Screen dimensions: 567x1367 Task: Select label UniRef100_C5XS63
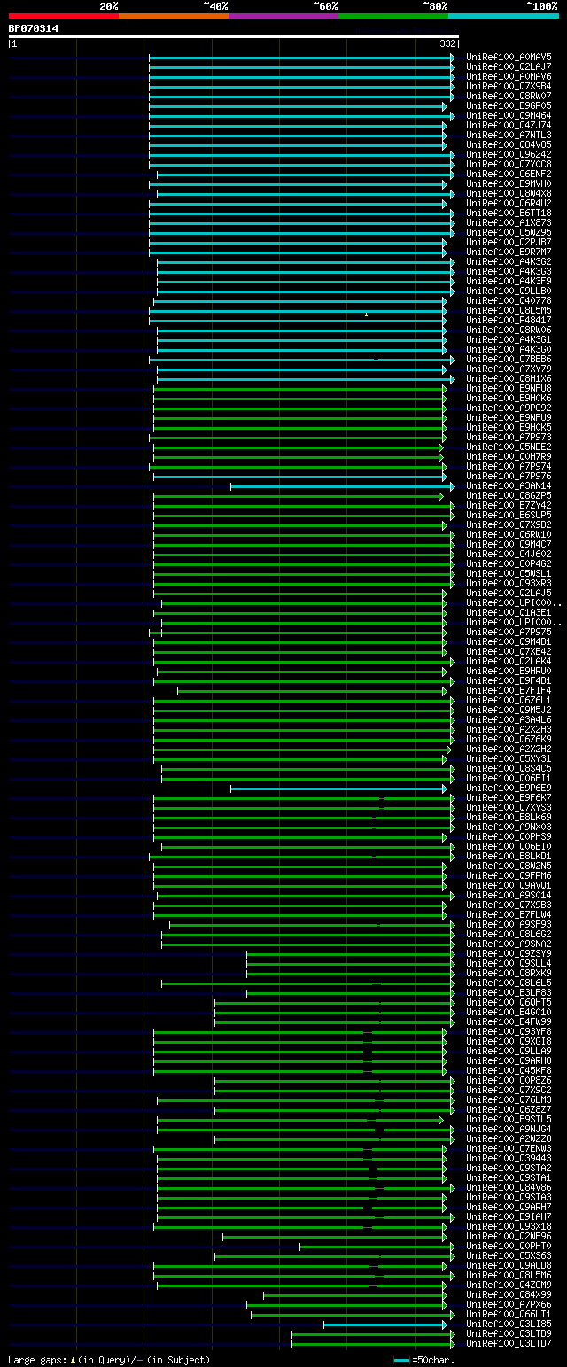(509, 1255)
